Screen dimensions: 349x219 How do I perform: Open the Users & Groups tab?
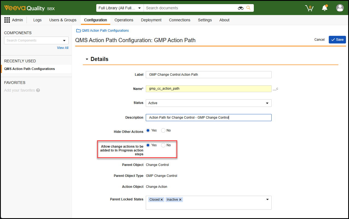[63, 20]
